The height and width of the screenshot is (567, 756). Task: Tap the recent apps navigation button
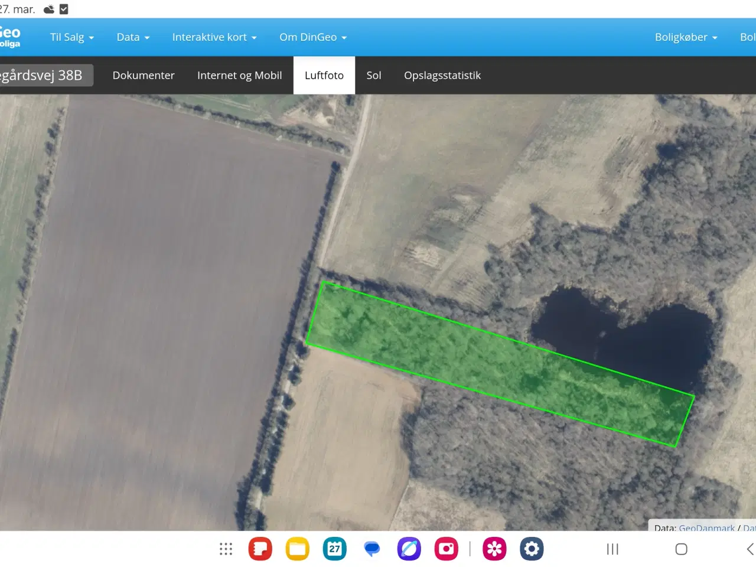[612, 549]
